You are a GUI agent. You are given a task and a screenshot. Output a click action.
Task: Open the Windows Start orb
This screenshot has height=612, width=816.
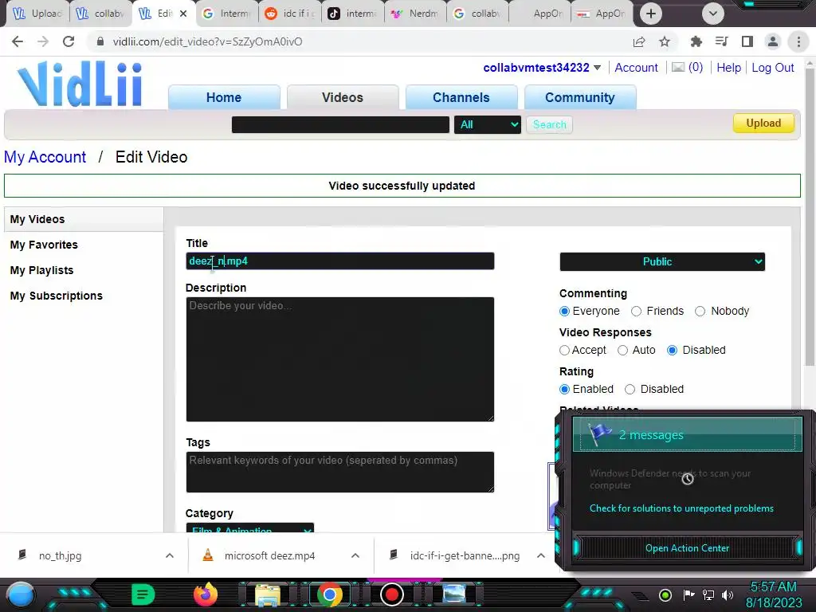pyautogui.click(x=21, y=594)
